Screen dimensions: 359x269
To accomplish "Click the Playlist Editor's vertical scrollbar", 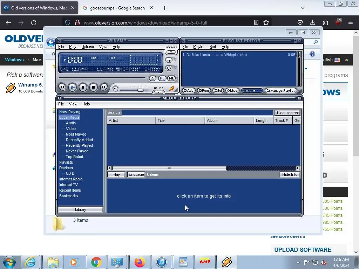I will (299, 69).
